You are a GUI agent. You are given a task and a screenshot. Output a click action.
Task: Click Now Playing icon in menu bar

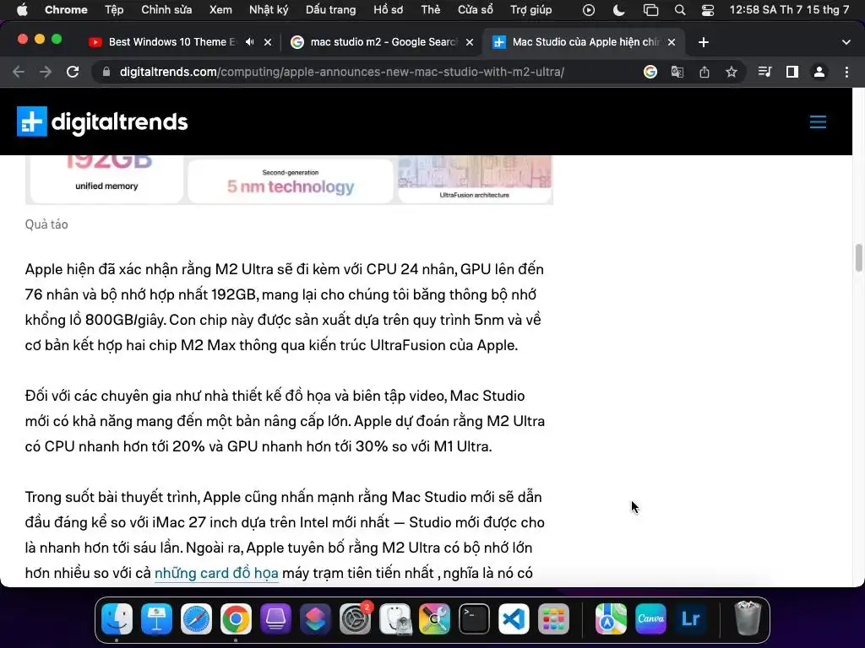pos(589,10)
